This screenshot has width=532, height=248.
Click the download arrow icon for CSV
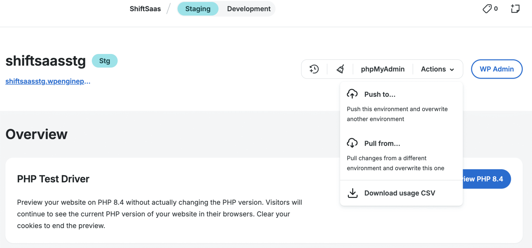coord(353,193)
